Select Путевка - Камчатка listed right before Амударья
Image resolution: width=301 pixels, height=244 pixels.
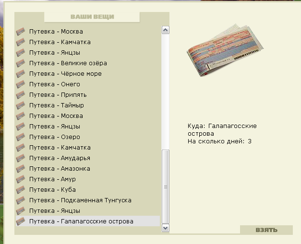point(60,147)
